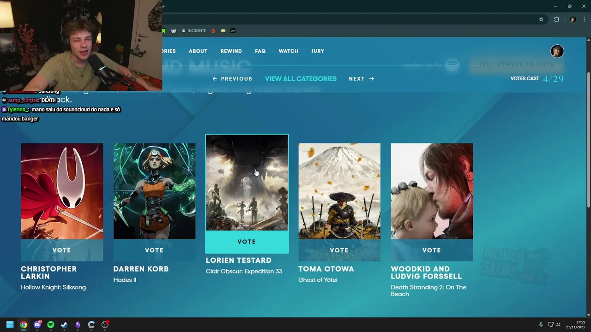Open Spotify from the taskbar

click(51, 325)
